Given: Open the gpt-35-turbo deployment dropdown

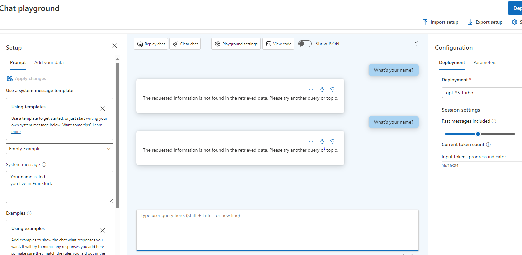Looking at the screenshot, I should pyautogui.click(x=482, y=93).
